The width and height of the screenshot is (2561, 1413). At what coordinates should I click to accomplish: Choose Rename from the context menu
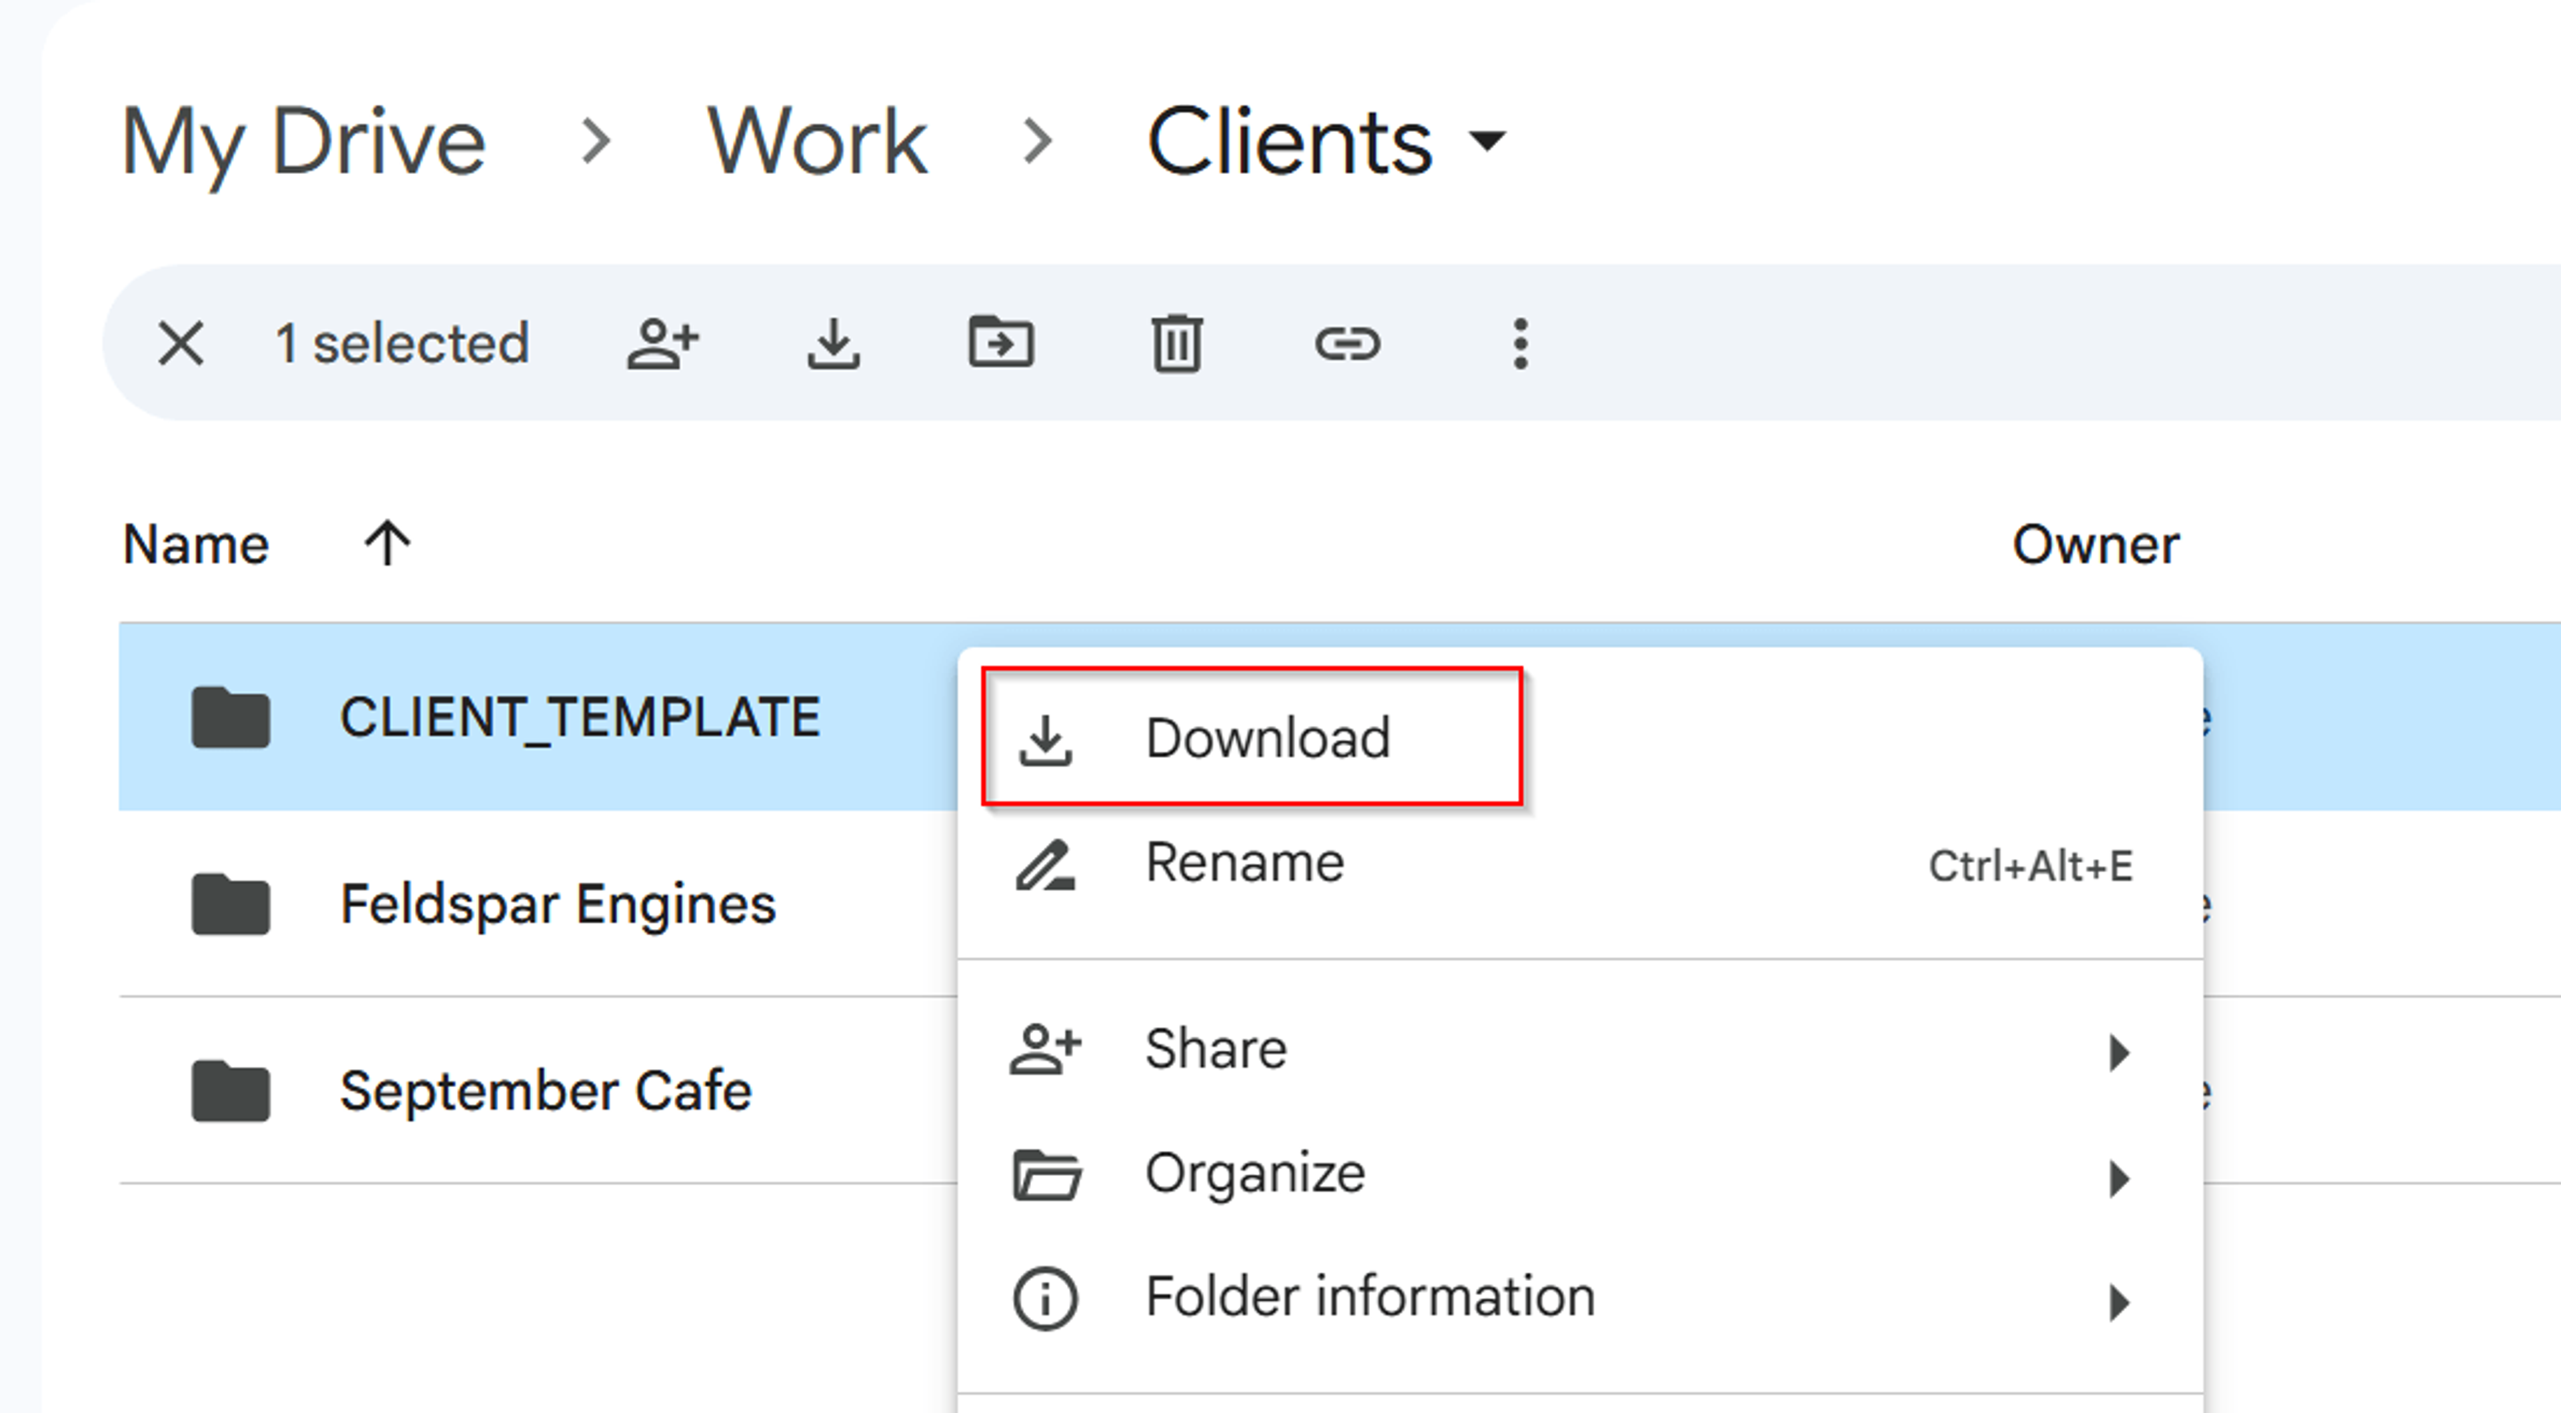point(1580,864)
